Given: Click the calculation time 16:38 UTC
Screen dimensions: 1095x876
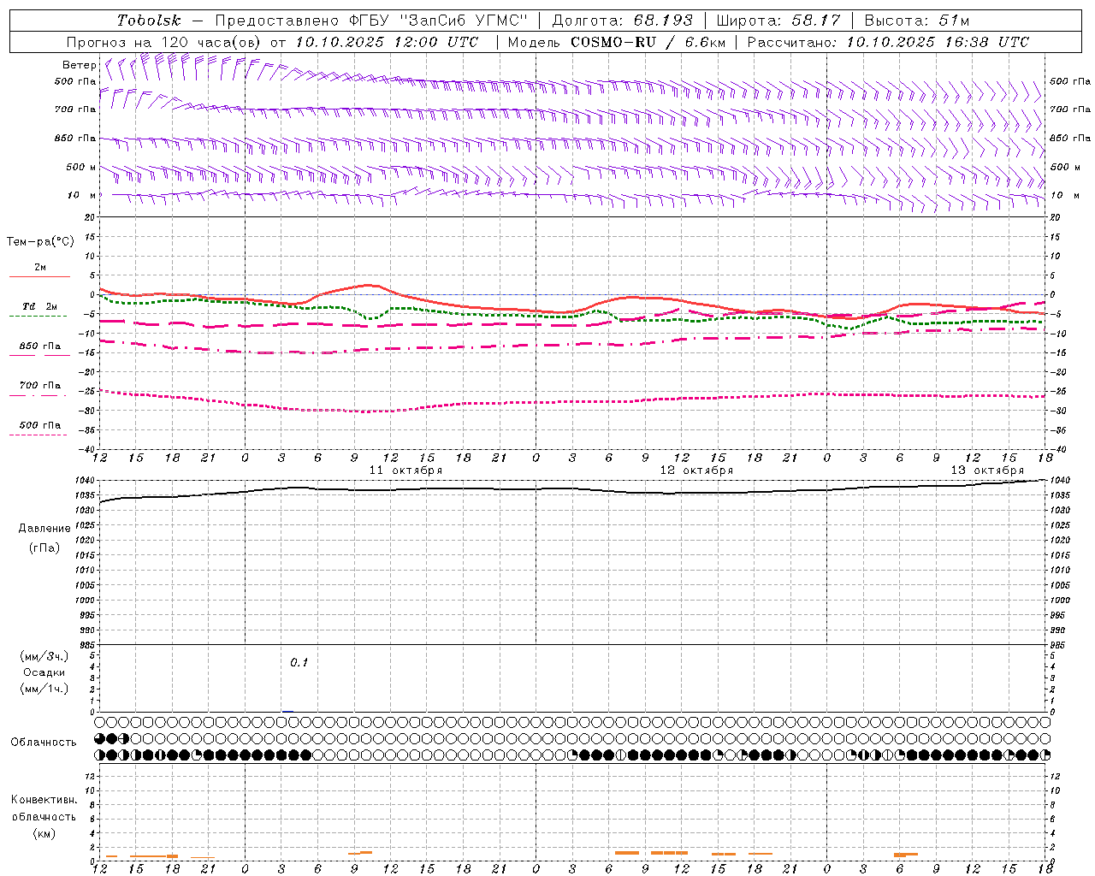Looking at the screenshot, I should (x=985, y=42).
